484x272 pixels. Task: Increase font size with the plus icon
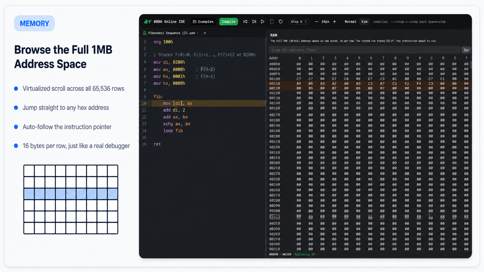point(334,22)
